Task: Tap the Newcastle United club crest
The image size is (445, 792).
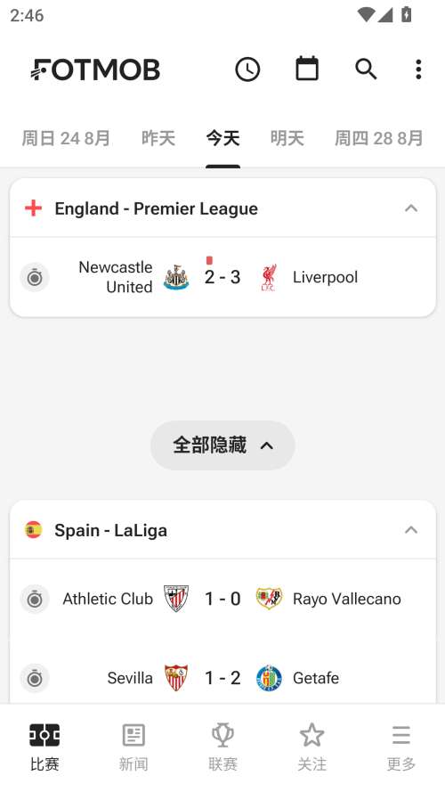Action: click(x=176, y=277)
